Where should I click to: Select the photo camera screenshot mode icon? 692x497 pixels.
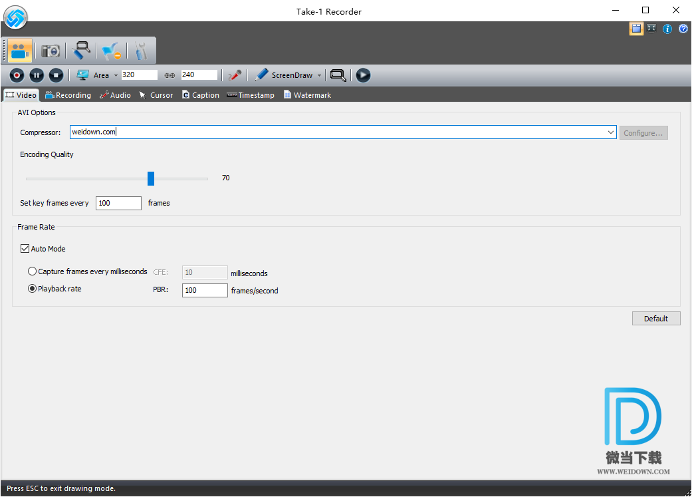[x=51, y=51]
